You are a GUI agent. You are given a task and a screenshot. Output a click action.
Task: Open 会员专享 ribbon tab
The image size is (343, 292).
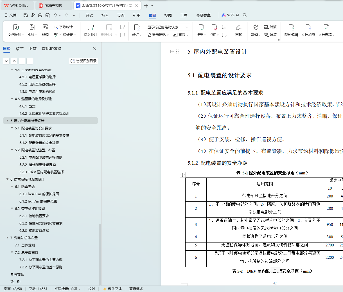[x=203, y=15]
